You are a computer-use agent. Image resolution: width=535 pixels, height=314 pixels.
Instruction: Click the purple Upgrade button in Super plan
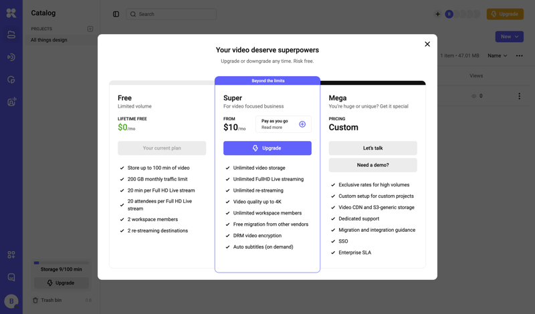(267, 148)
